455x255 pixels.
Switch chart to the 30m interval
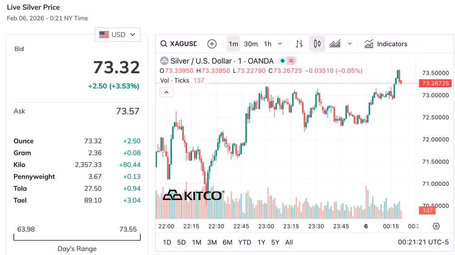(x=251, y=44)
